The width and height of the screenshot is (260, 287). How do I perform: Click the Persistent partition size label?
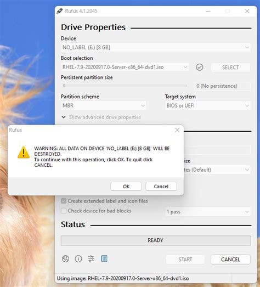tap(87, 77)
